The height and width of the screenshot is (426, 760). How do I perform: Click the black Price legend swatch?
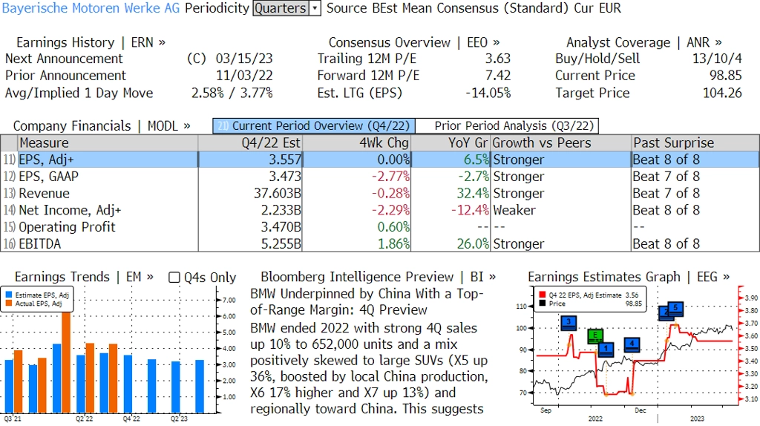click(x=542, y=304)
